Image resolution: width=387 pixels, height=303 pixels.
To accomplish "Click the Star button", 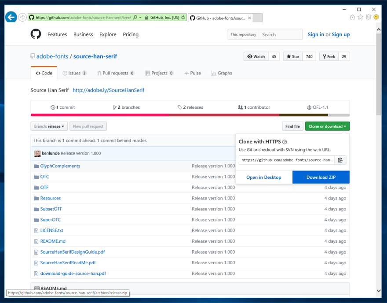I will (293, 57).
